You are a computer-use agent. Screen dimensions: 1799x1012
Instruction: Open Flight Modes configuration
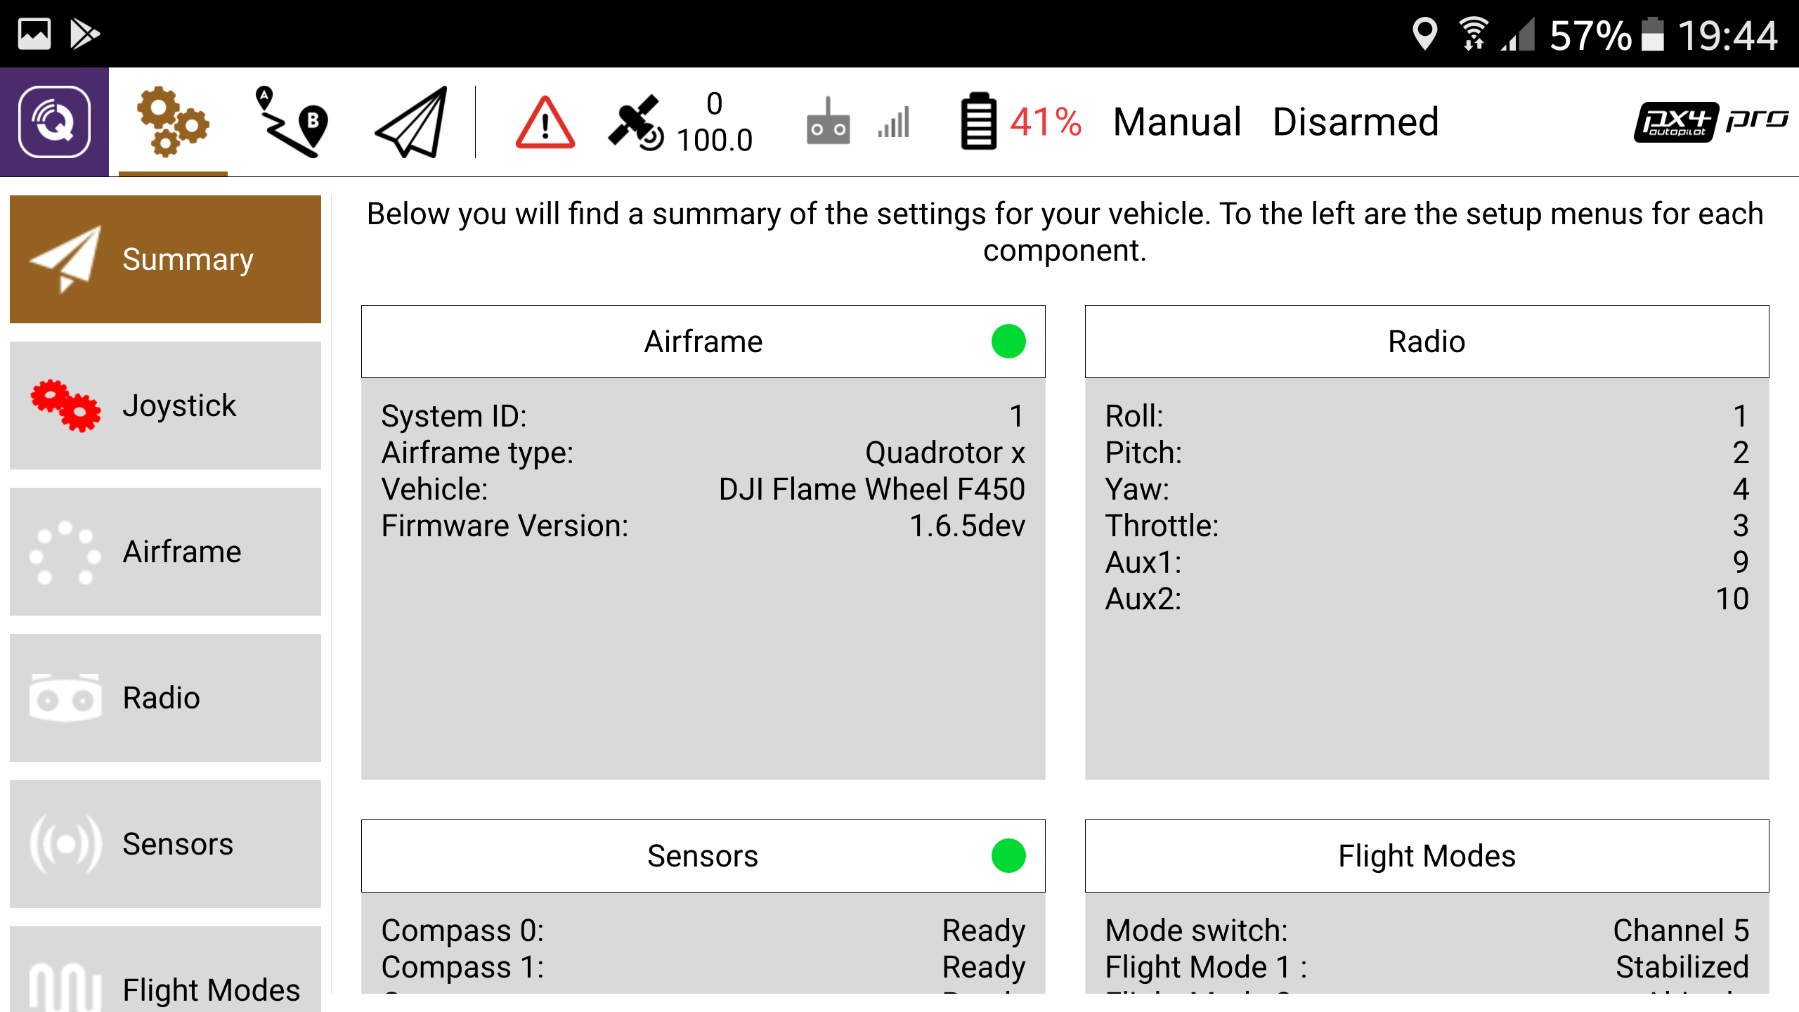point(164,987)
